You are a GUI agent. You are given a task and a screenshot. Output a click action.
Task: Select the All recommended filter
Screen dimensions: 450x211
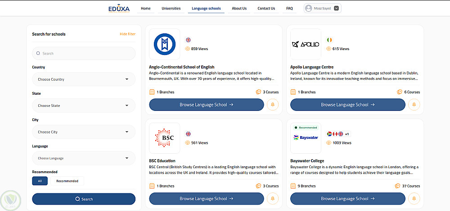tap(40, 181)
